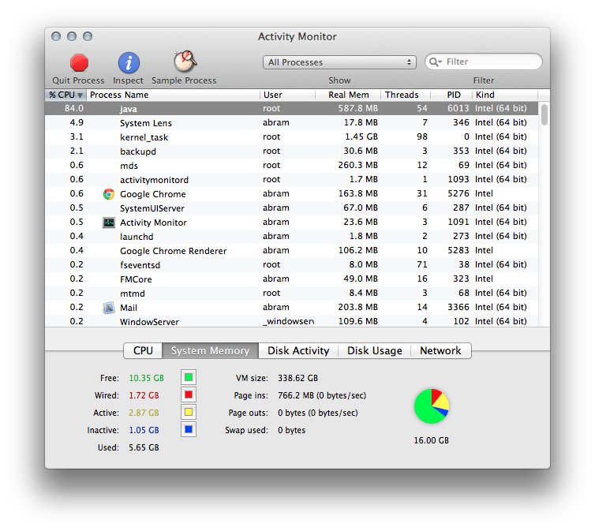The image size is (595, 531).
Task: Click the Sample Process magnifier icon
Action: (x=185, y=62)
